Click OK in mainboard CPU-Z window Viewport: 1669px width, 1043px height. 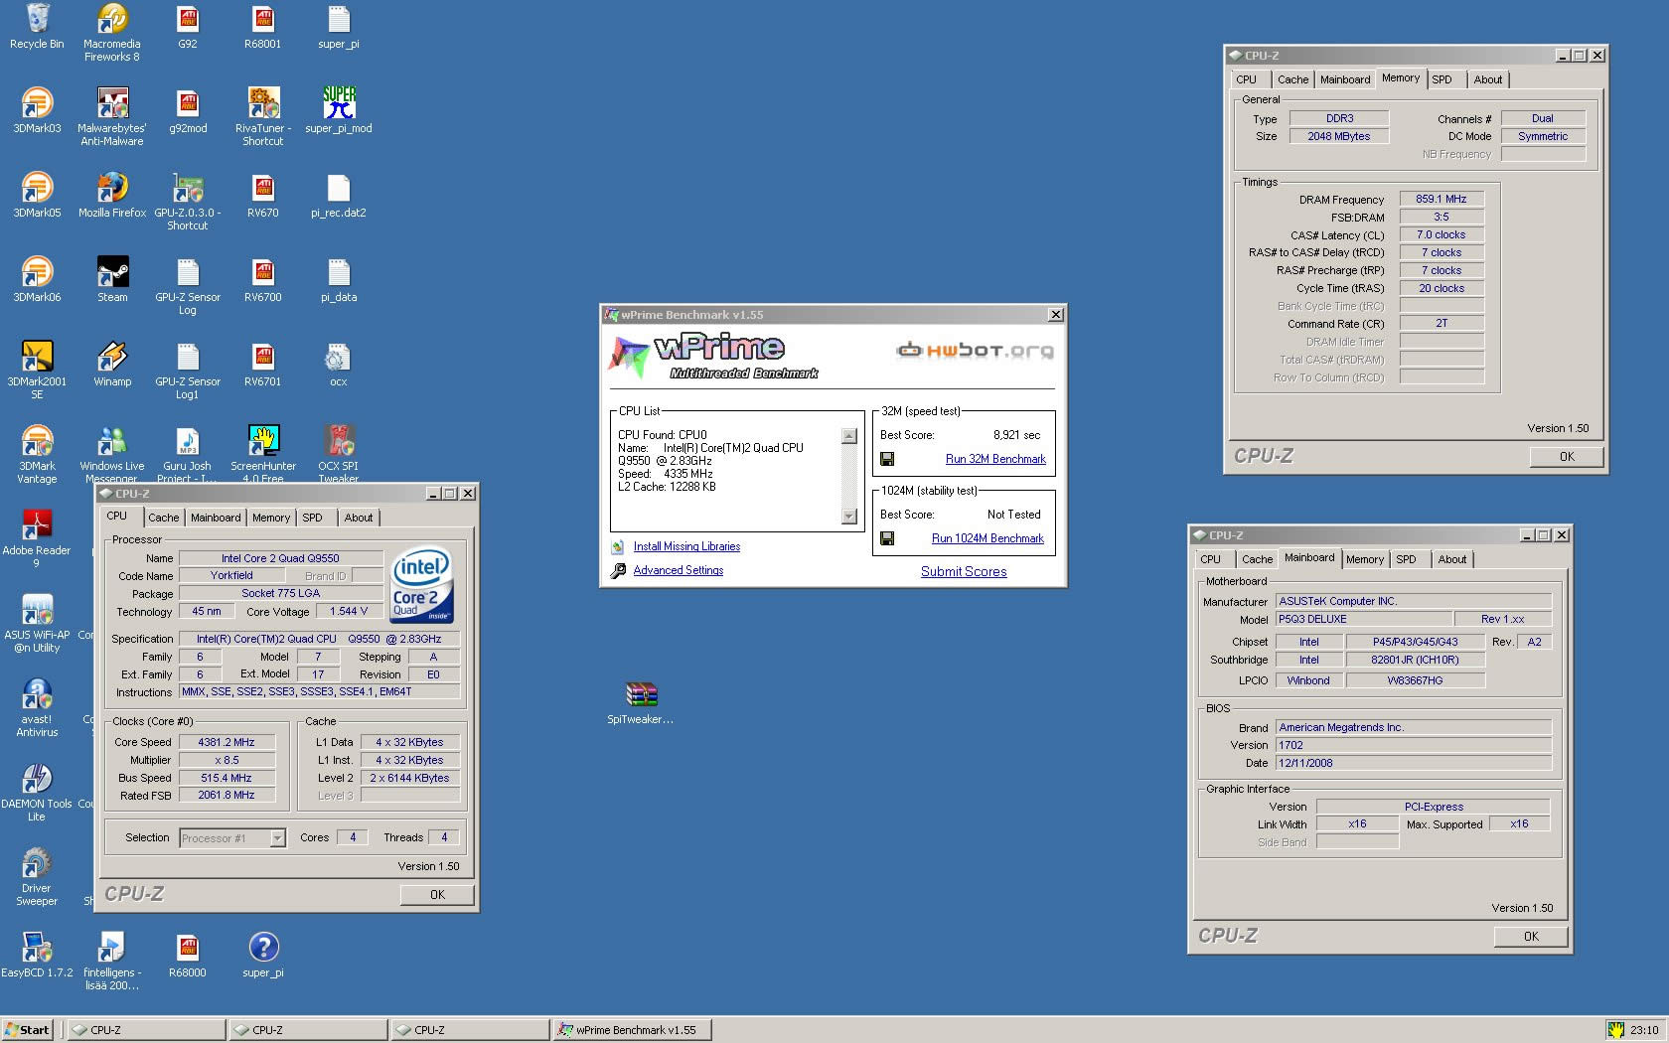1531,937
